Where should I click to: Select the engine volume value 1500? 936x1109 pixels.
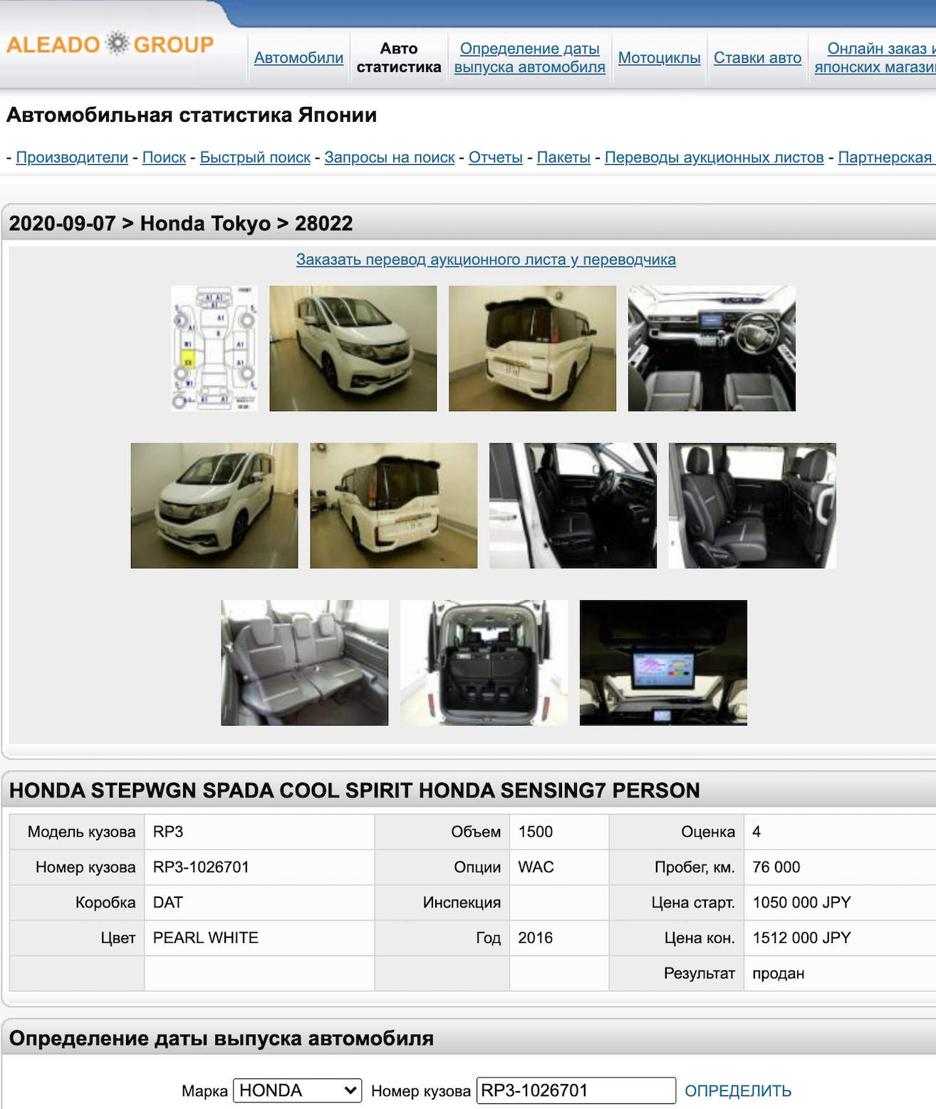click(536, 832)
